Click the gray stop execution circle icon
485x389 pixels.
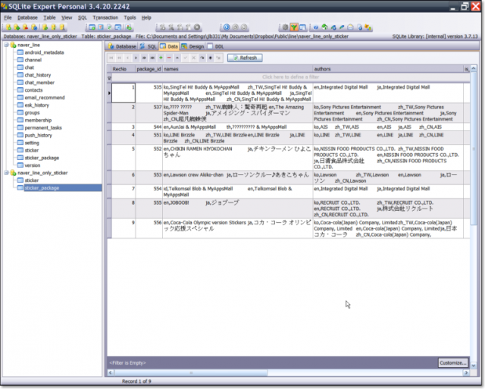(197, 27)
